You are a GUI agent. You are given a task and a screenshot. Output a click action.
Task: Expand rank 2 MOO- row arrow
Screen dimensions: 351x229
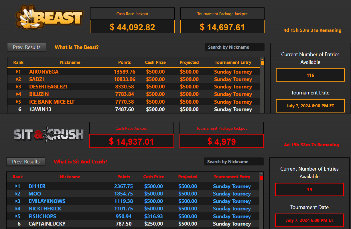tap(16, 194)
